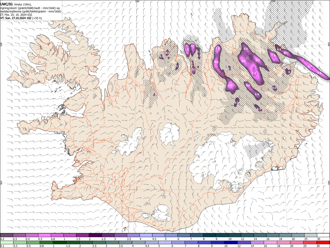Click the '0.8' precipitation value on the map
The image size is (330, 248).
[230, 85]
